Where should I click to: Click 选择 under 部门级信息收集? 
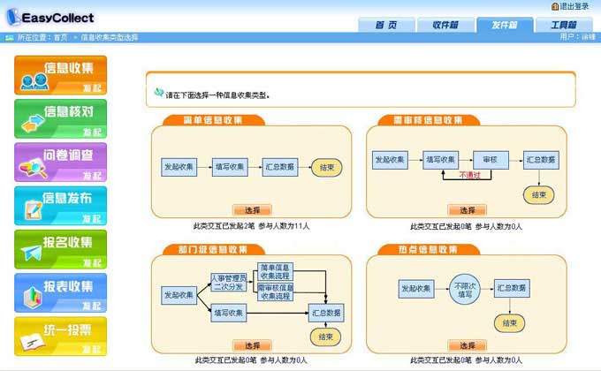tap(252, 345)
